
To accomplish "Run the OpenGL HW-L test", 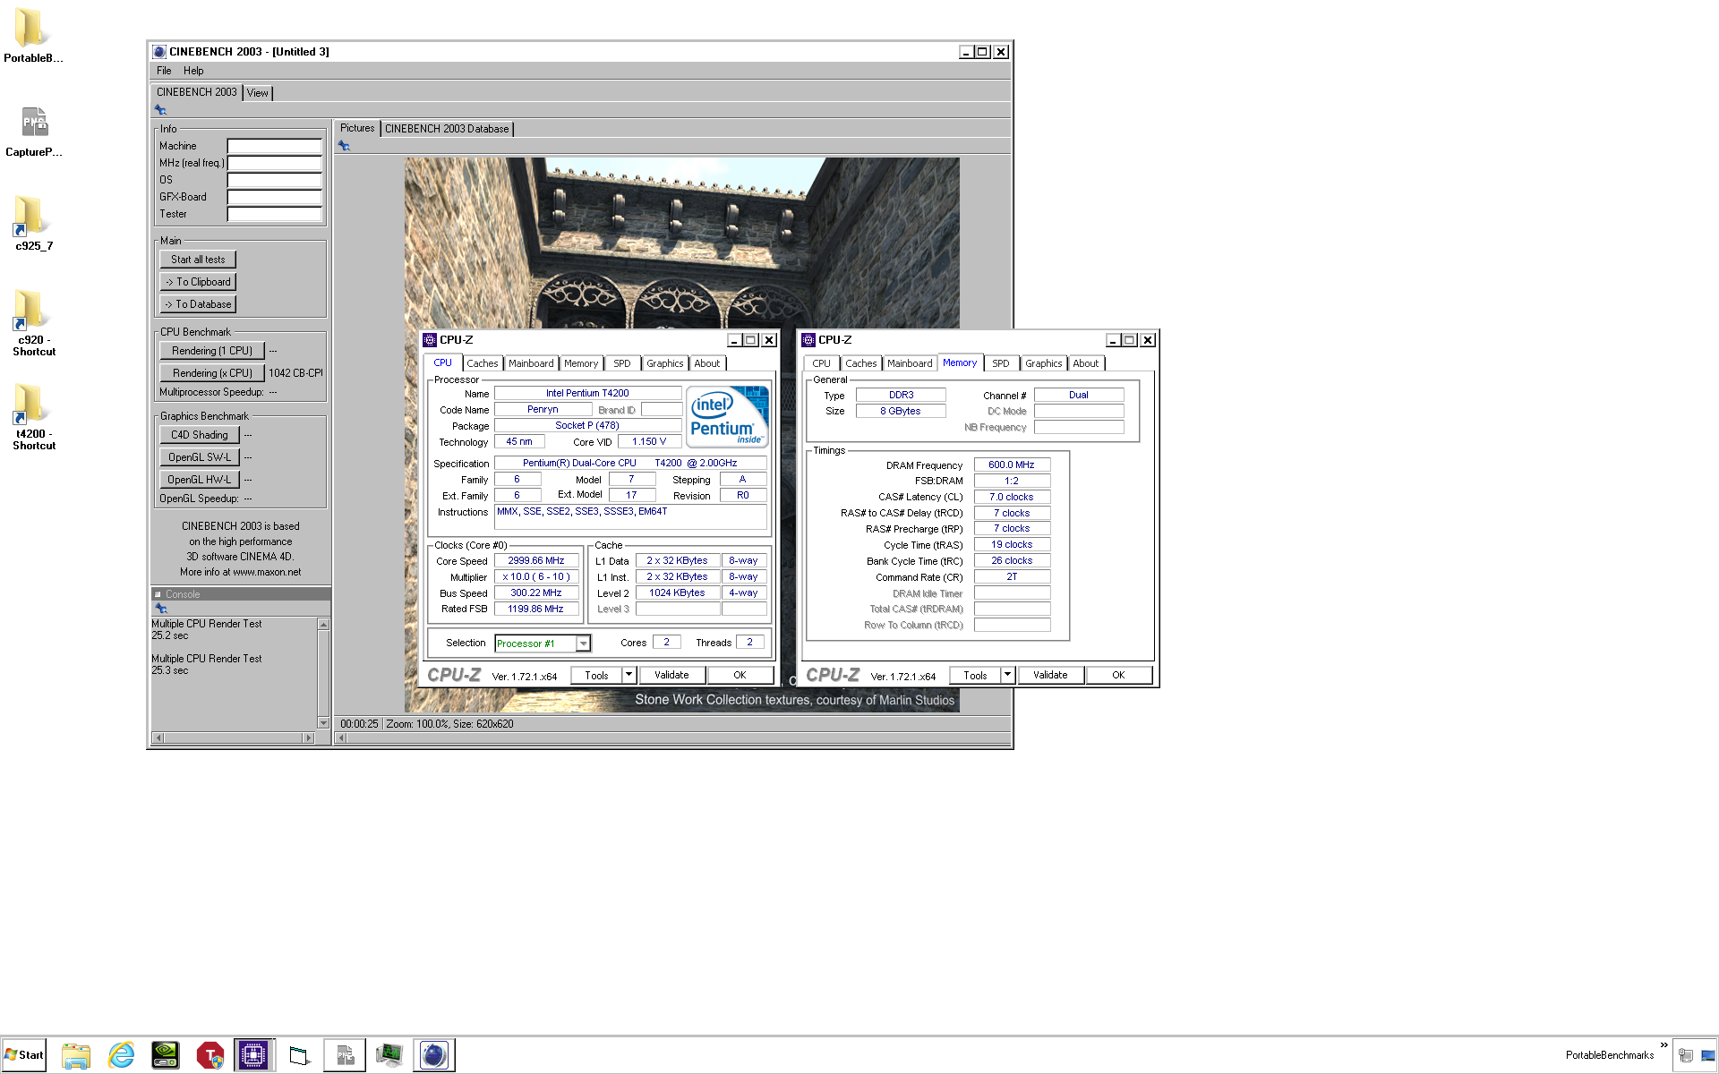I will pyautogui.click(x=200, y=480).
